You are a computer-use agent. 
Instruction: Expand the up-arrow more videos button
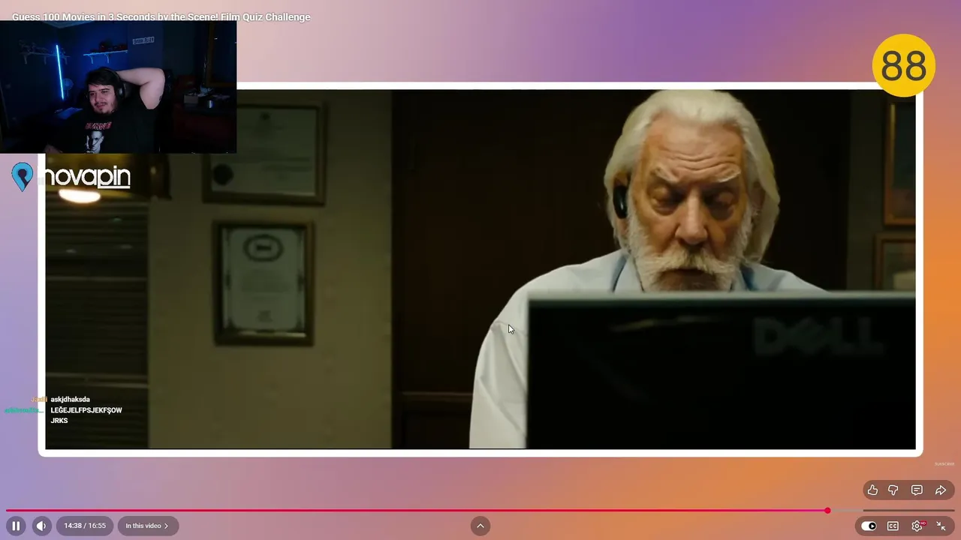[480, 526]
